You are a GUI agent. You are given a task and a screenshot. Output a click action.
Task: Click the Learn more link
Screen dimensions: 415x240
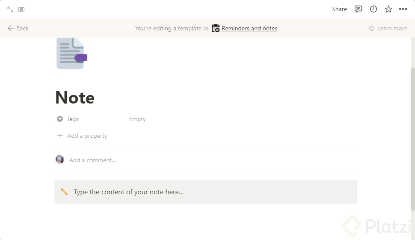tap(392, 28)
